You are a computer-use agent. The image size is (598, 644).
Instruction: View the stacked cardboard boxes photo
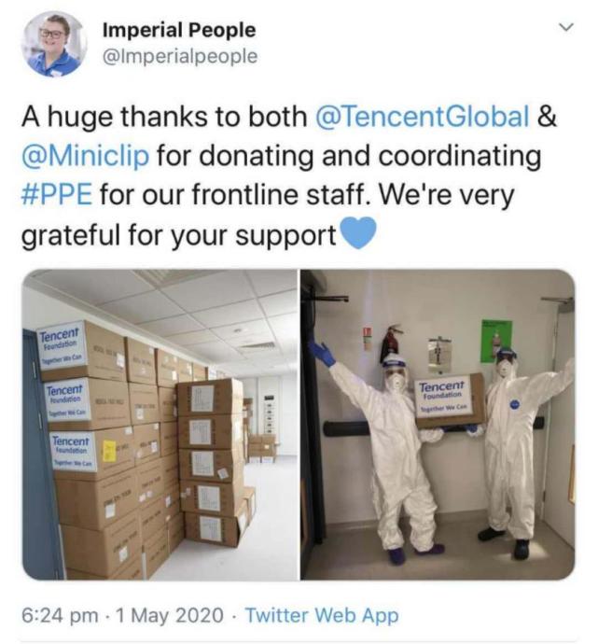click(x=160, y=425)
